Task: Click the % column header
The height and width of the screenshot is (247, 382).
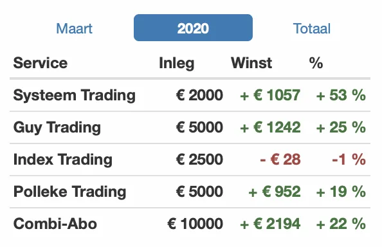Action: click(x=316, y=63)
